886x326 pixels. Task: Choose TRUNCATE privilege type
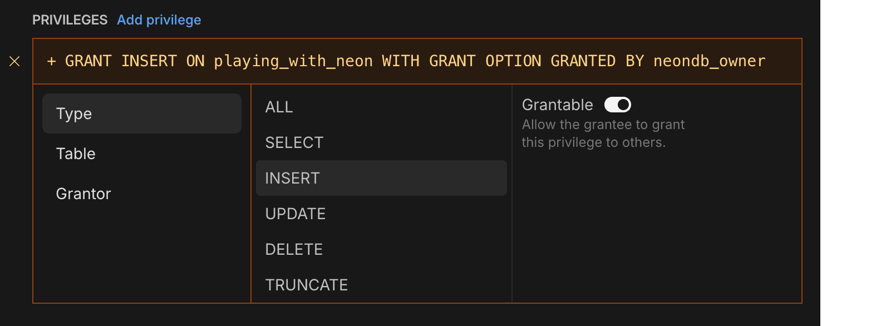coord(307,285)
